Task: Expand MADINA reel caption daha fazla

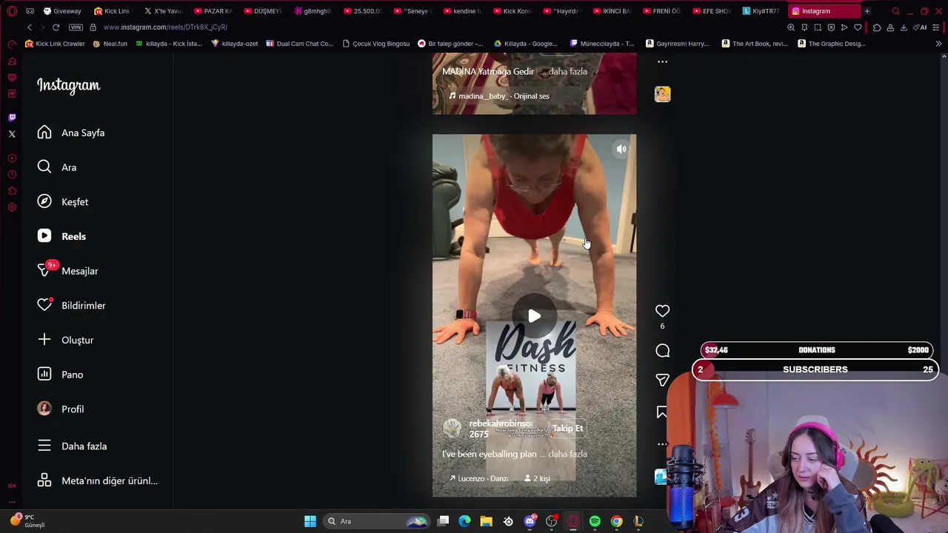Action: (x=567, y=72)
